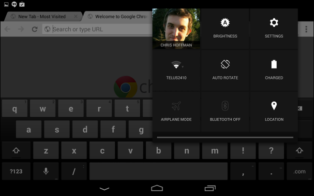Tap the g key
This screenshot has height=196, width=314.
(x=141, y=129)
